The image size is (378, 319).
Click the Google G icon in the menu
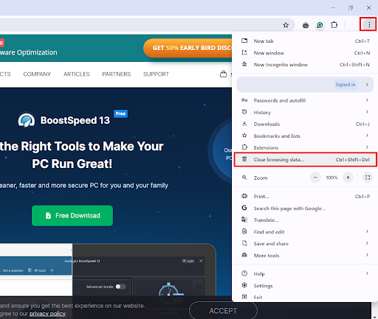244,208
